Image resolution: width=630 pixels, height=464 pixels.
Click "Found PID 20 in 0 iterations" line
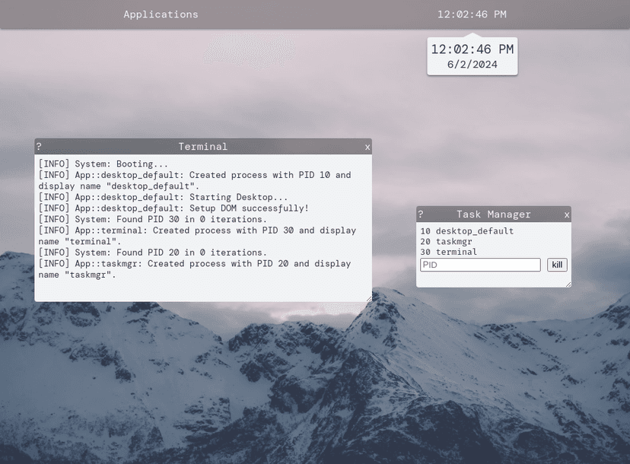coord(153,253)
